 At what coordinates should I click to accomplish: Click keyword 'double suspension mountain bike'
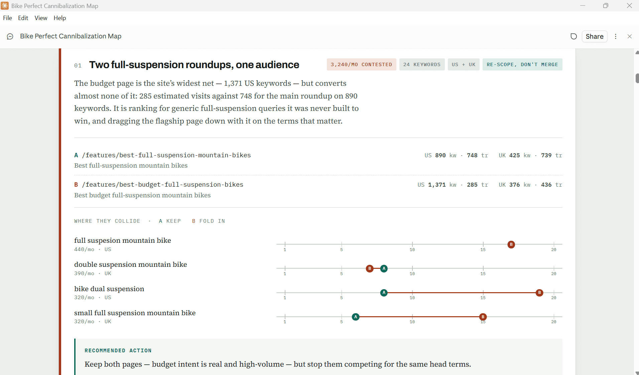coord(131,264)
